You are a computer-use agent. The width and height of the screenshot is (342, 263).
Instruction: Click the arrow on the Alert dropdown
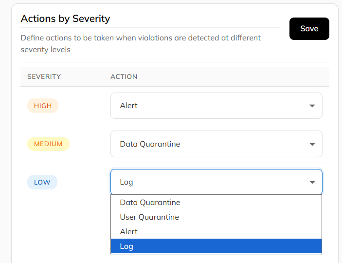312,106
